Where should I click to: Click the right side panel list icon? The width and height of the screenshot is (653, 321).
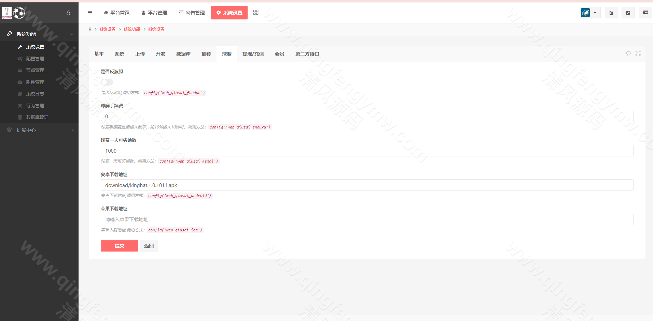coord(645,13)
